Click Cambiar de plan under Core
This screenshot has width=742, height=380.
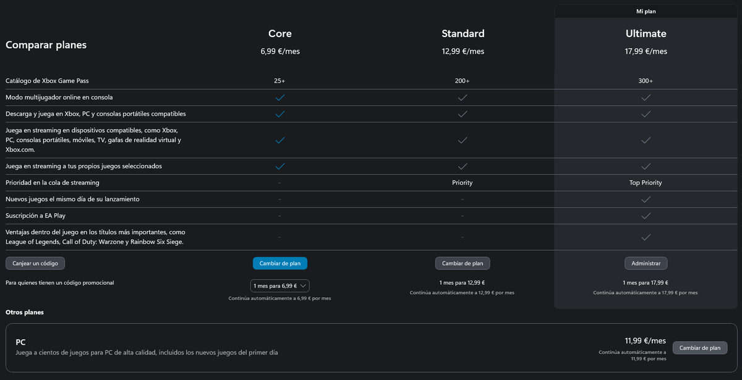(280, 263)
